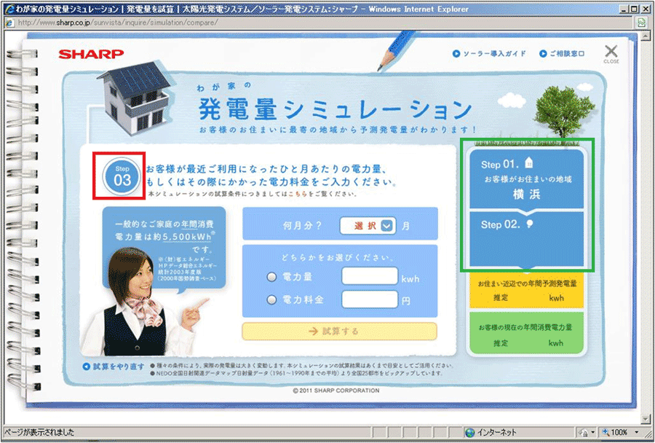This screenshot has height=443, width=655.
Task: Click the 試算する button
Action: pos(339,332)
